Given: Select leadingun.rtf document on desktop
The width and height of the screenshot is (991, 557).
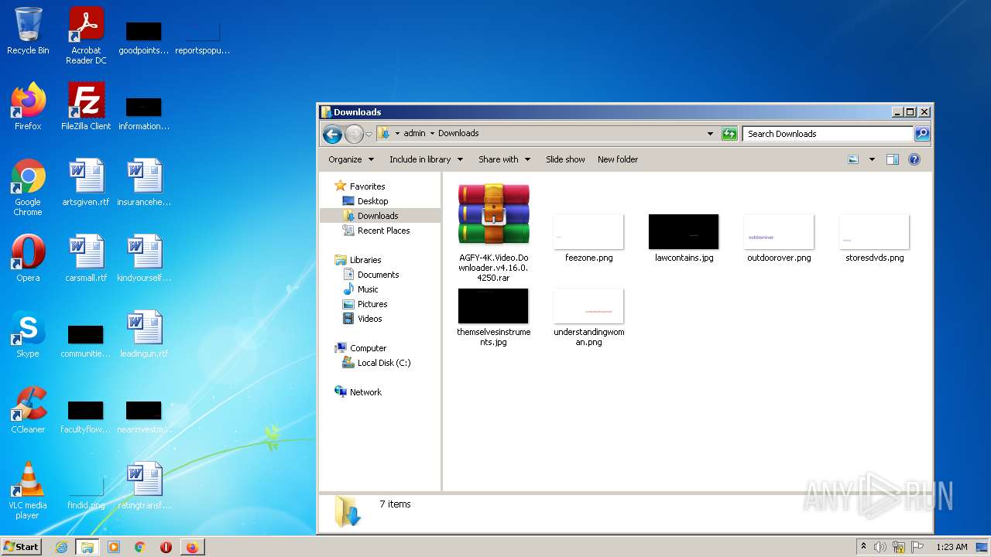Looking at the screenshot, I should tap(144, 334).
